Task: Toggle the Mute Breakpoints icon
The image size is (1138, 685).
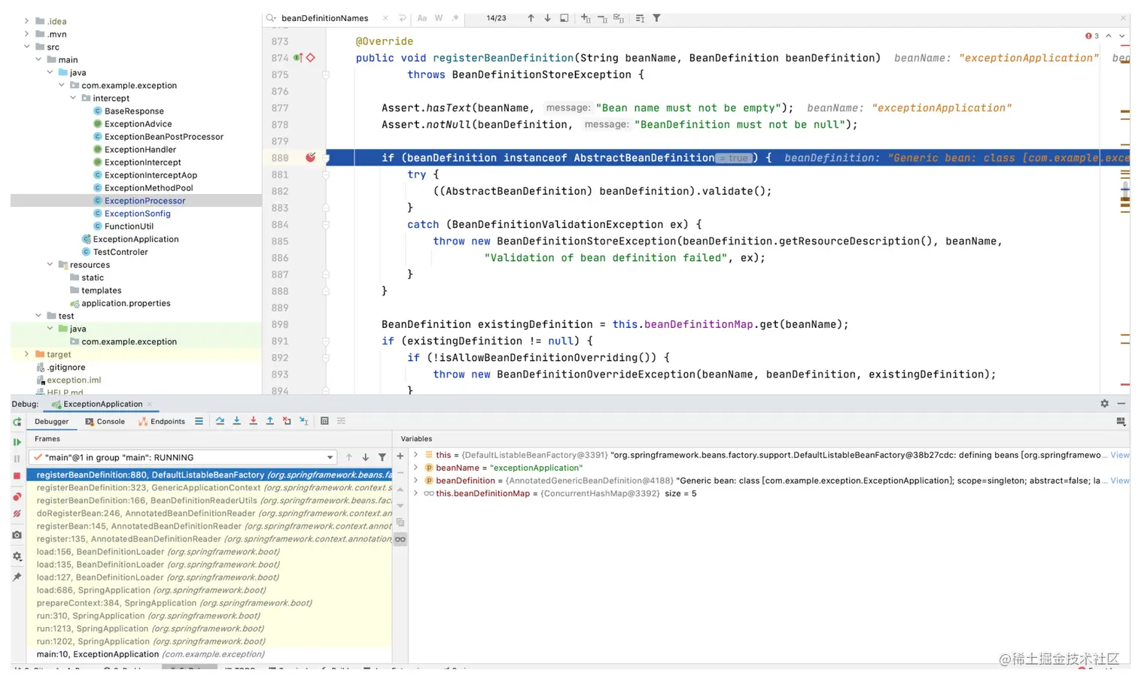Action: pos(17,514)
